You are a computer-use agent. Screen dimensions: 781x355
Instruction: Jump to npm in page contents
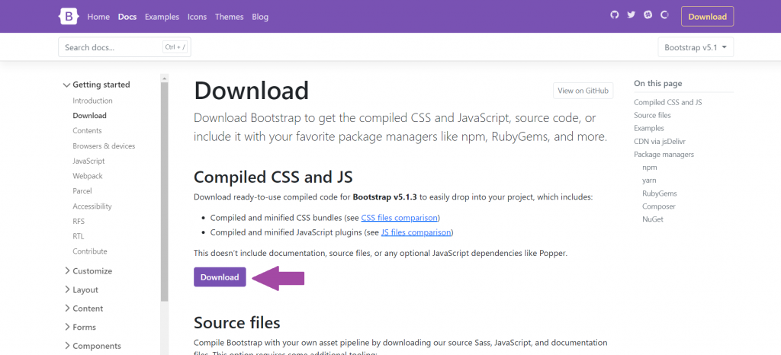(650, 168)
